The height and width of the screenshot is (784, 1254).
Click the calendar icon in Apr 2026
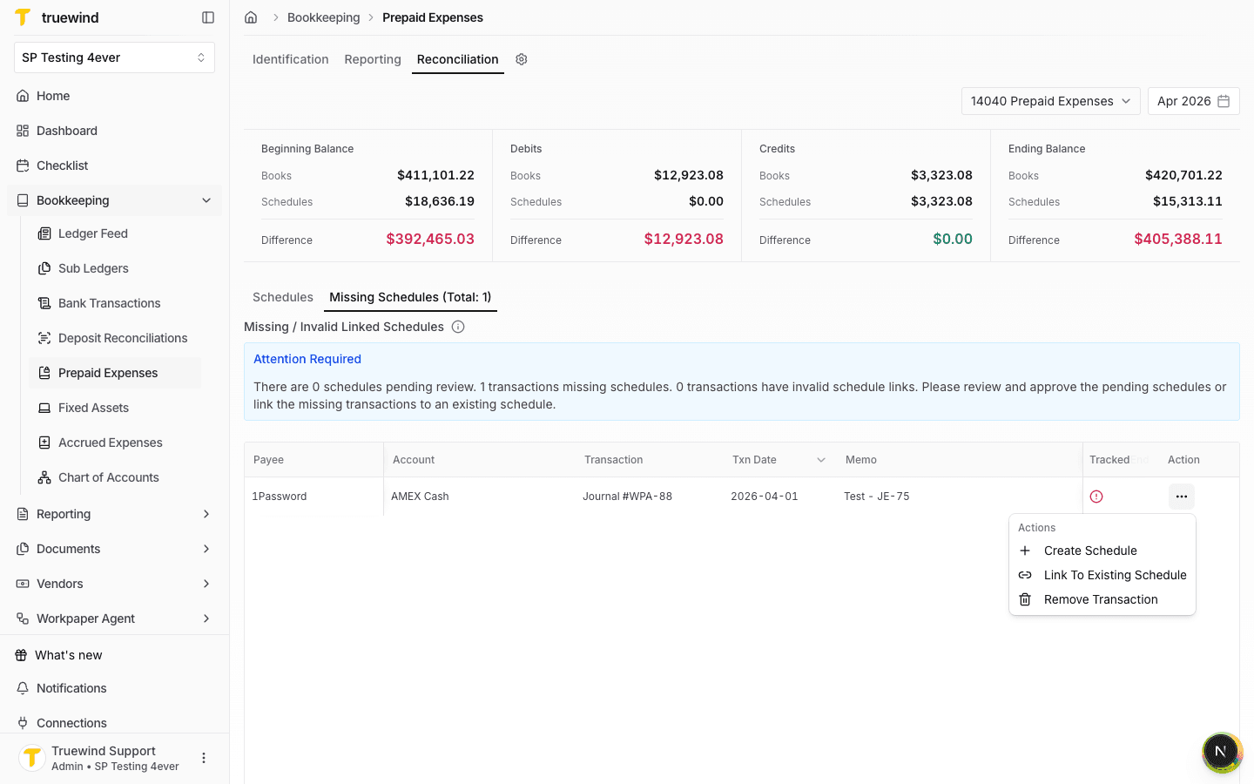(x=1224, y=101)
